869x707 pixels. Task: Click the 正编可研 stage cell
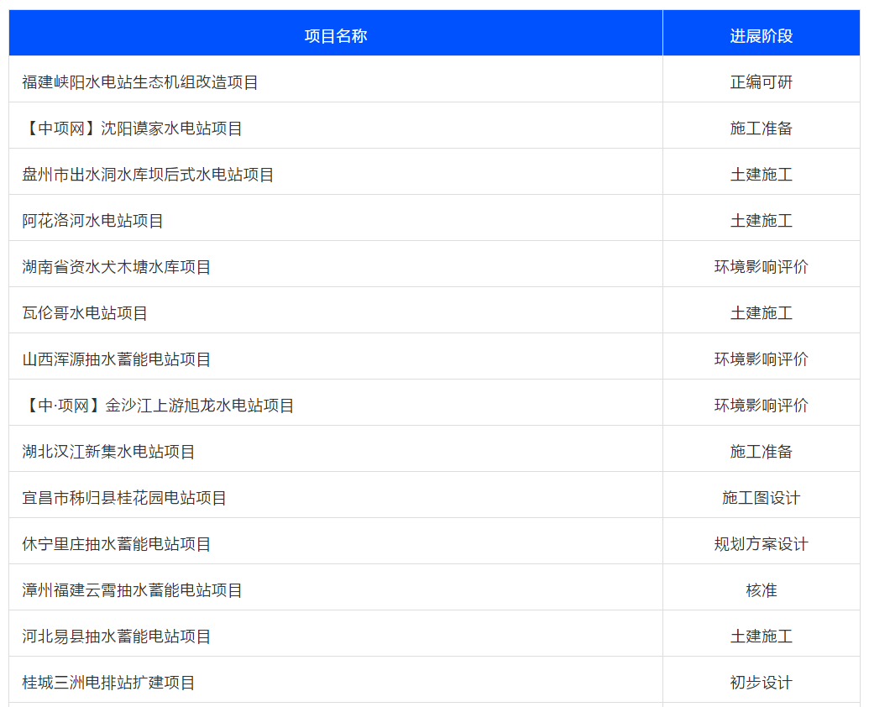click(761, 82)
